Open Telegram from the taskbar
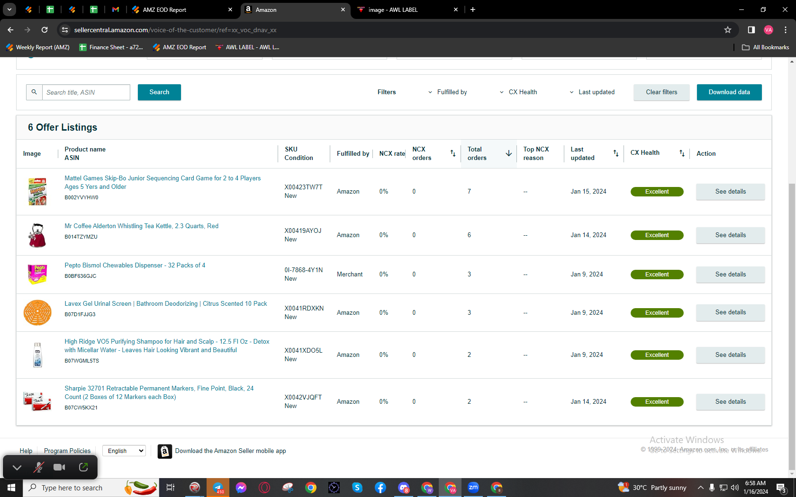This screenshot has width=796, height=497. (218, 488)
